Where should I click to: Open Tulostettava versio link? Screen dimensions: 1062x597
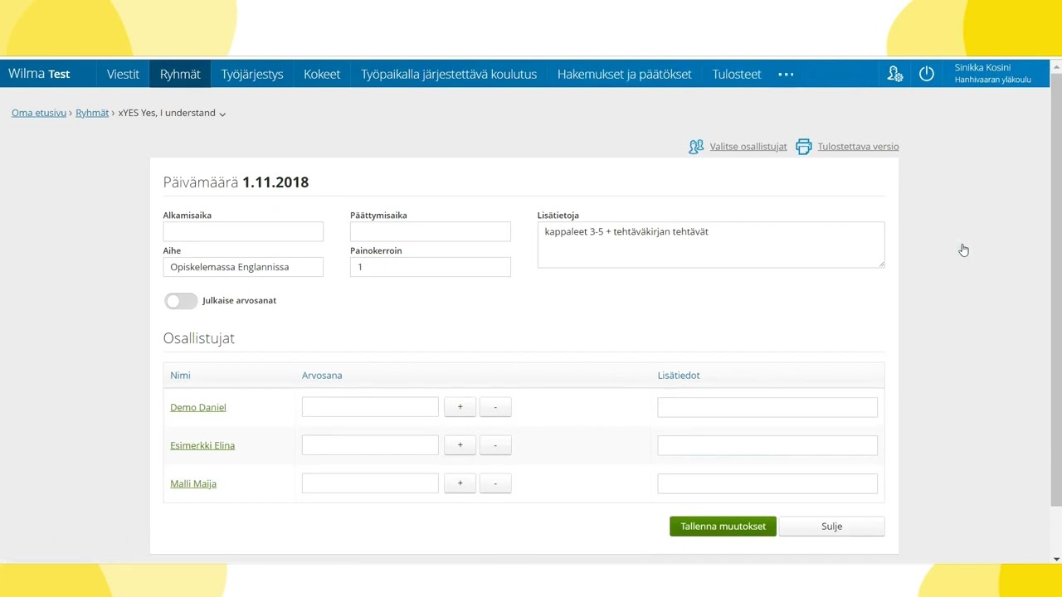858,147
